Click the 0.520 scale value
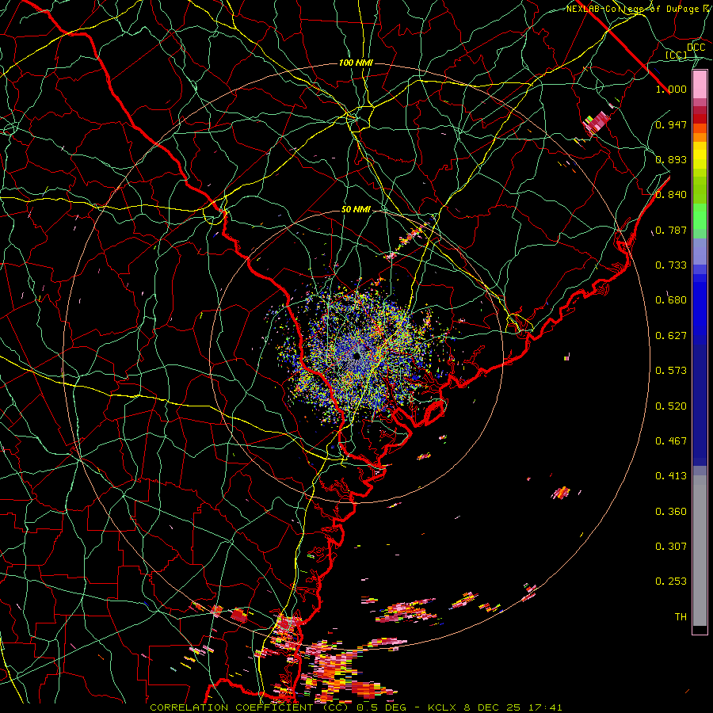This screenshot has height=713, width=713. coord(671,406)
